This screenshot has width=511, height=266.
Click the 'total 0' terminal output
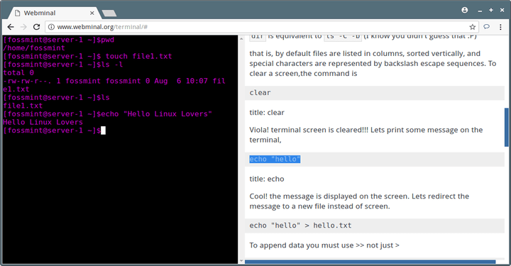coord(18,72)
